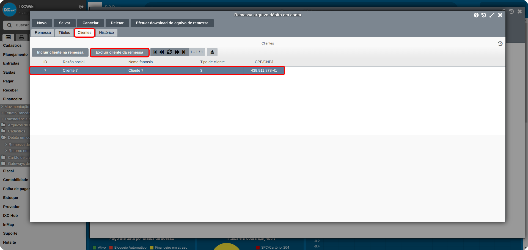Screen dimensions: 528x250
Task: Sort by CPF/CNPJ column header
Action: [264, 62]
